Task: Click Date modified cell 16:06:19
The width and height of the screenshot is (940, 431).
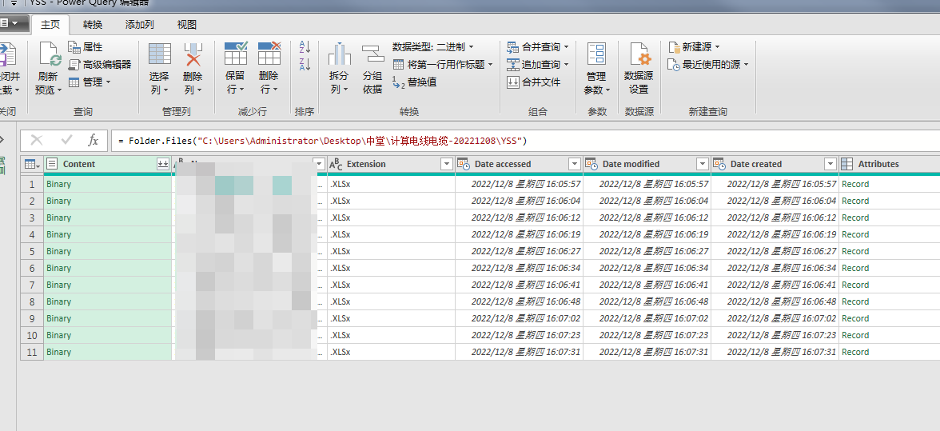Action: coord(647,234)
